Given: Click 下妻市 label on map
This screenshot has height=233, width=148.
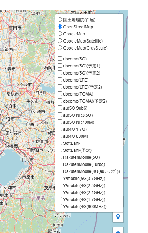Looking at the screenshot, I should [9, 69].
